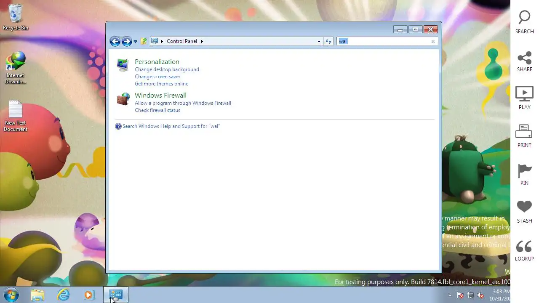Image resolution: width=539 pixels, height=303 pixels.
Task: Close the Control Panel window
Action: tap(430, 29)
